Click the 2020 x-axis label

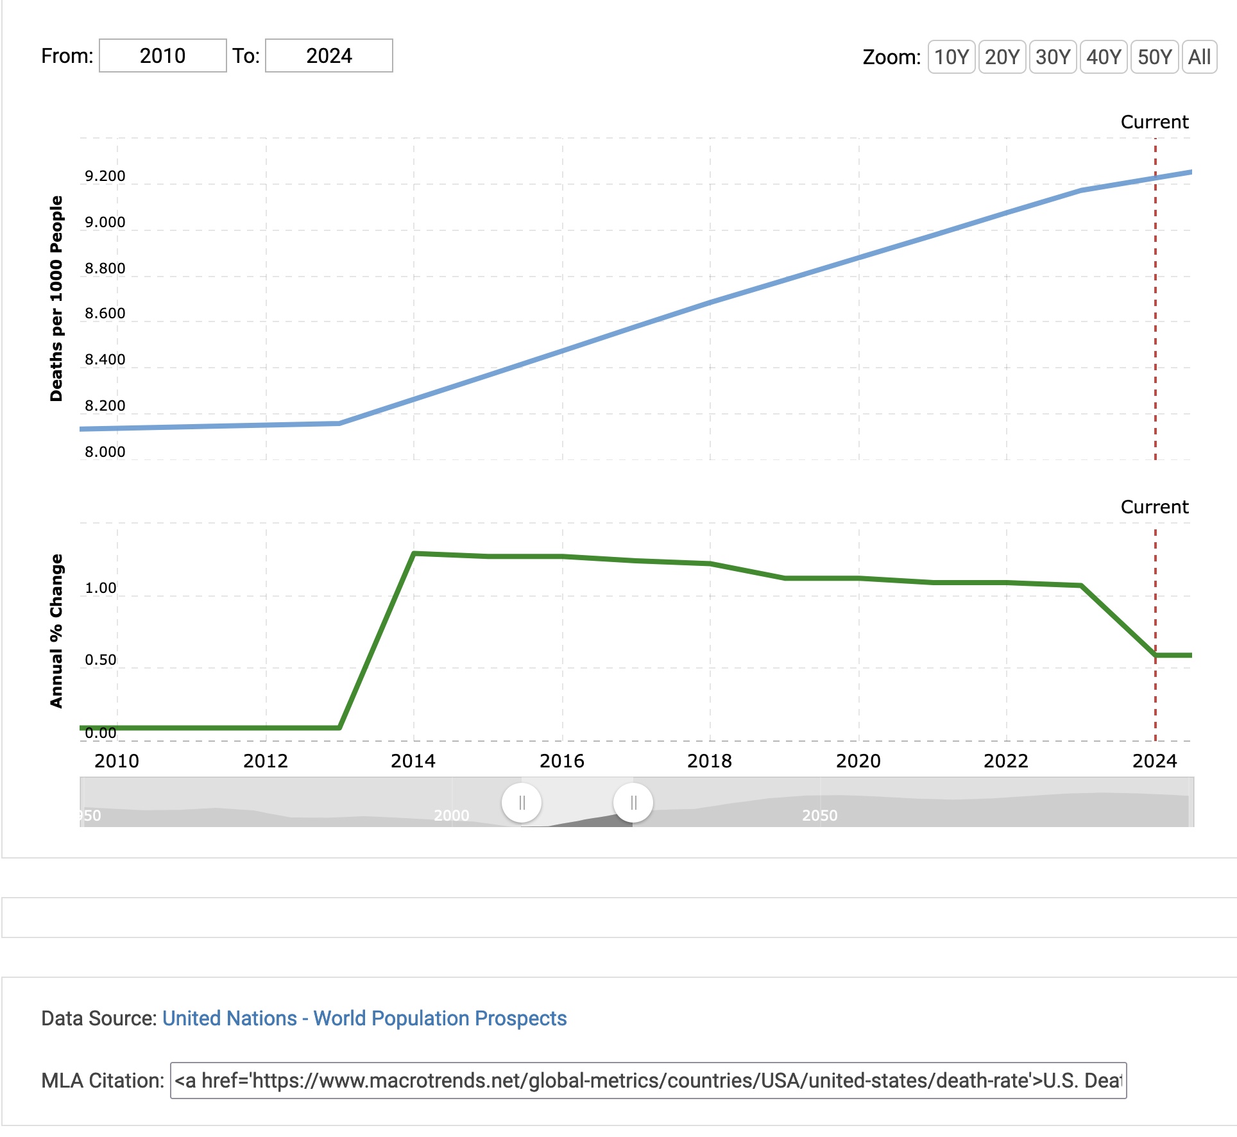pos(858,761)
